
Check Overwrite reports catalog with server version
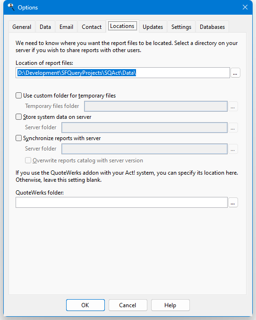coord(28,160)
